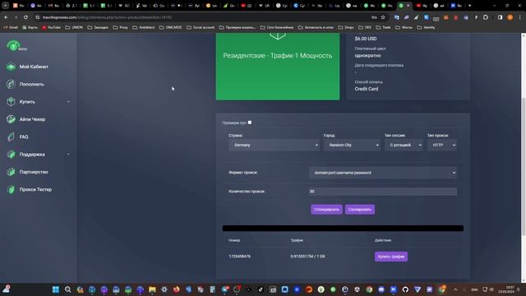The width and height of the screenshot is (526, 296).
Task: Expand the Поддержка sidebar menu
Action: pos(39,155)
